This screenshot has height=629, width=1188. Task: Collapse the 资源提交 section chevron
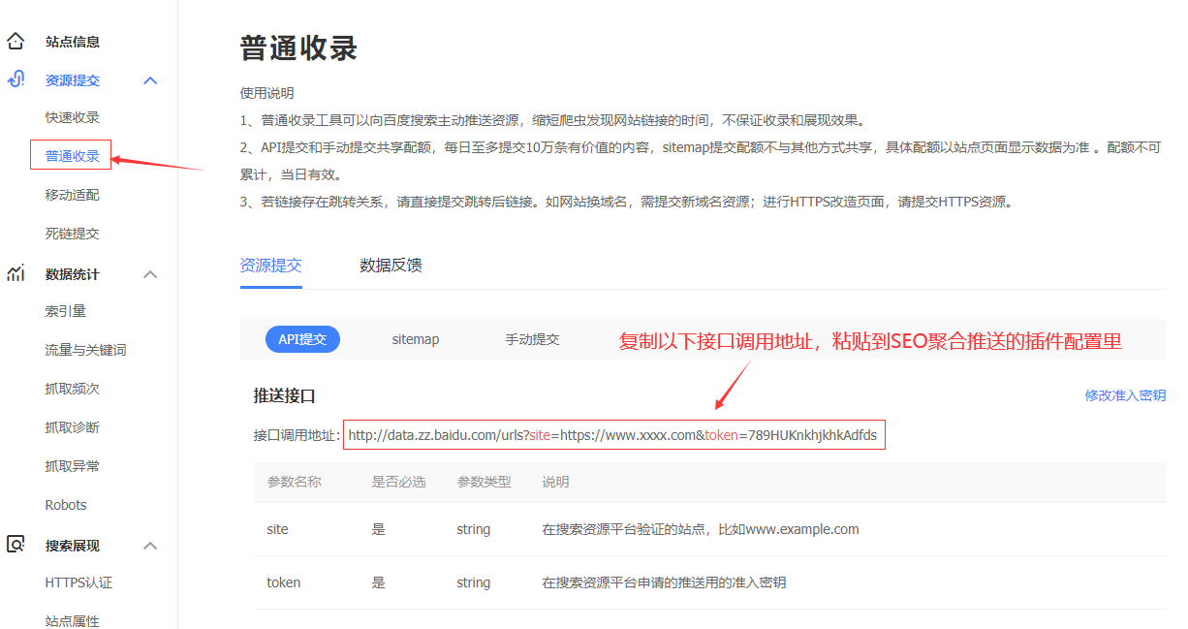point(150,80)
